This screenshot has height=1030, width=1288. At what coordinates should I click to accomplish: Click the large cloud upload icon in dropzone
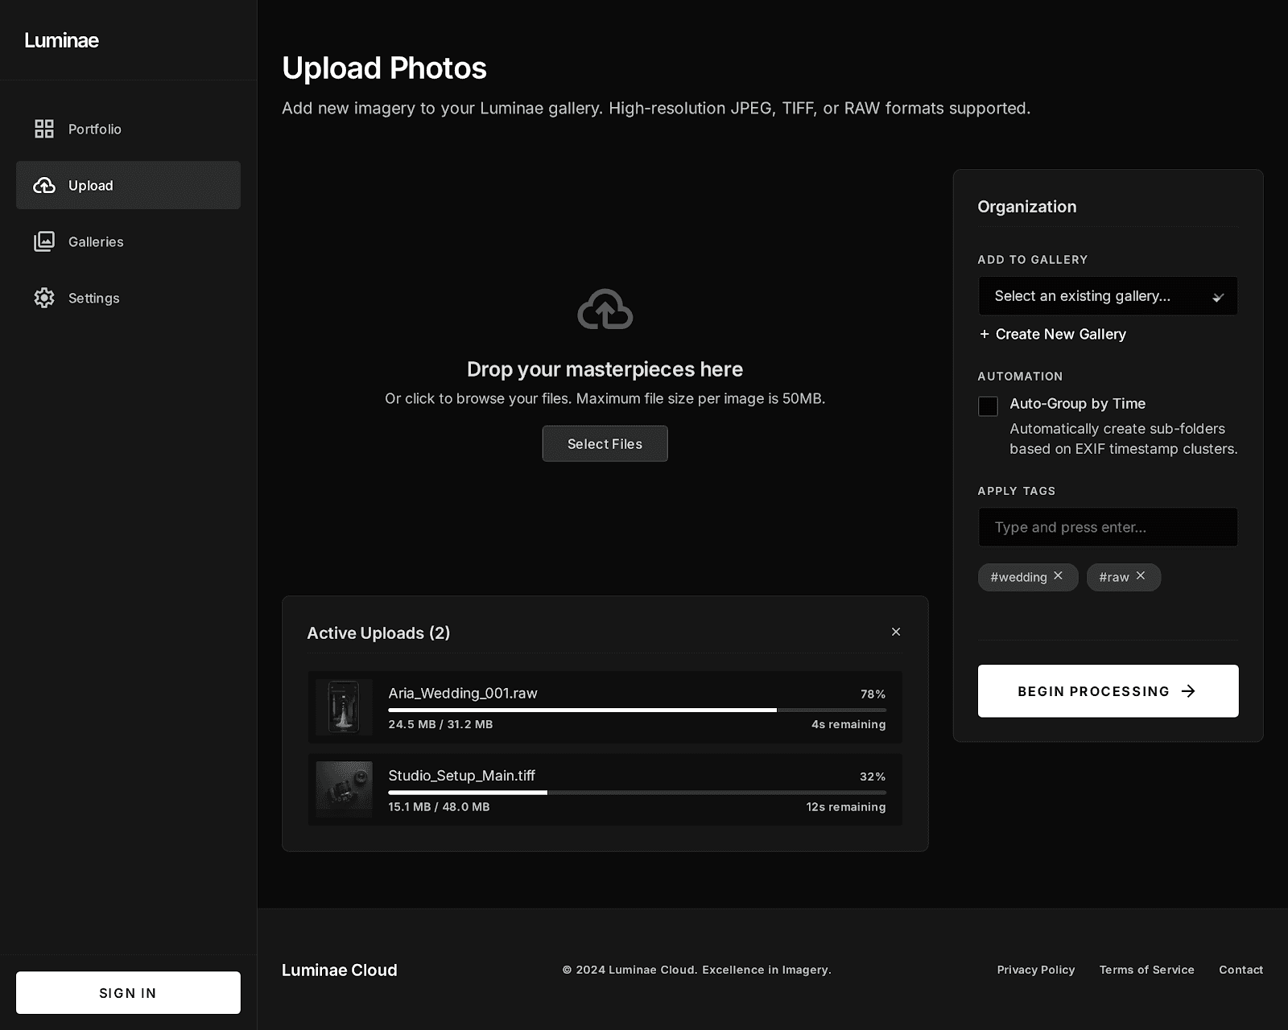605,310
